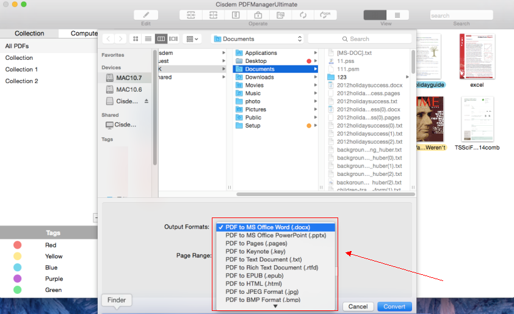This screenshot has width=514, height=314.
Task: Select MAC10.6 device in sidebar
Action: point(125,90)
